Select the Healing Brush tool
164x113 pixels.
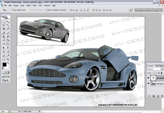click(x=4, y=33)
